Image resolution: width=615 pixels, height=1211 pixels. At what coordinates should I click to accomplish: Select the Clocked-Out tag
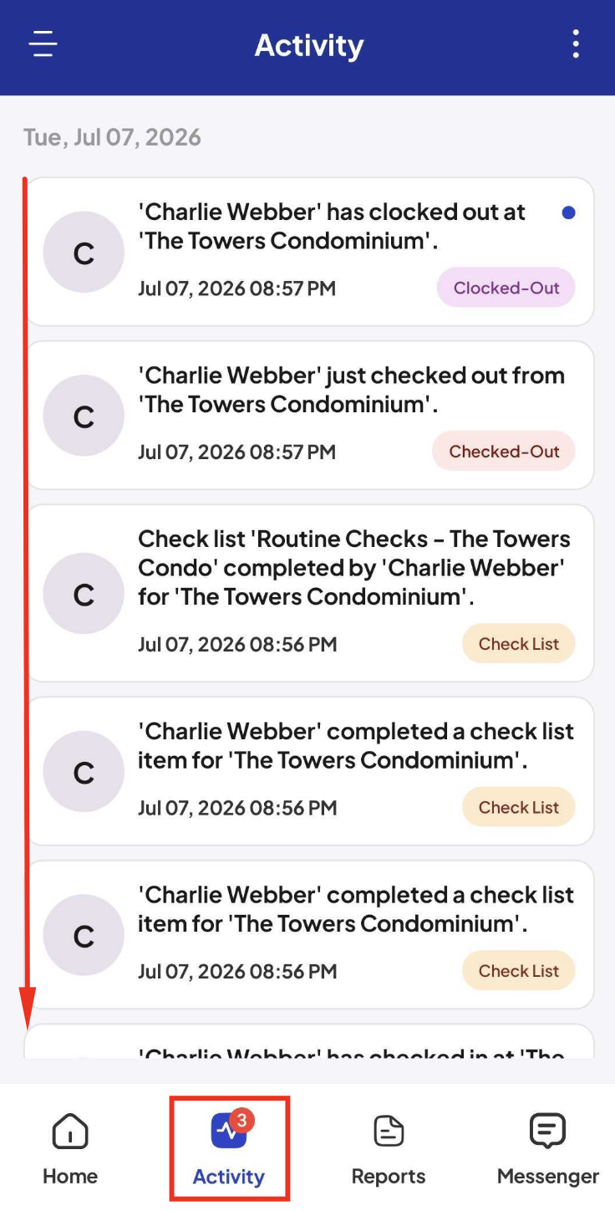coord(506,288)
